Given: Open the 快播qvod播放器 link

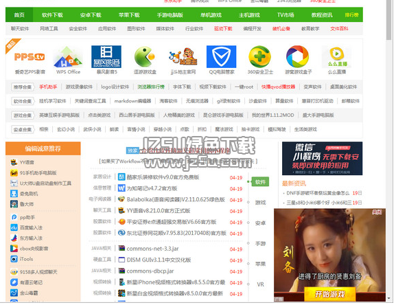Looking at the screenshot, I should coord(278,87).
